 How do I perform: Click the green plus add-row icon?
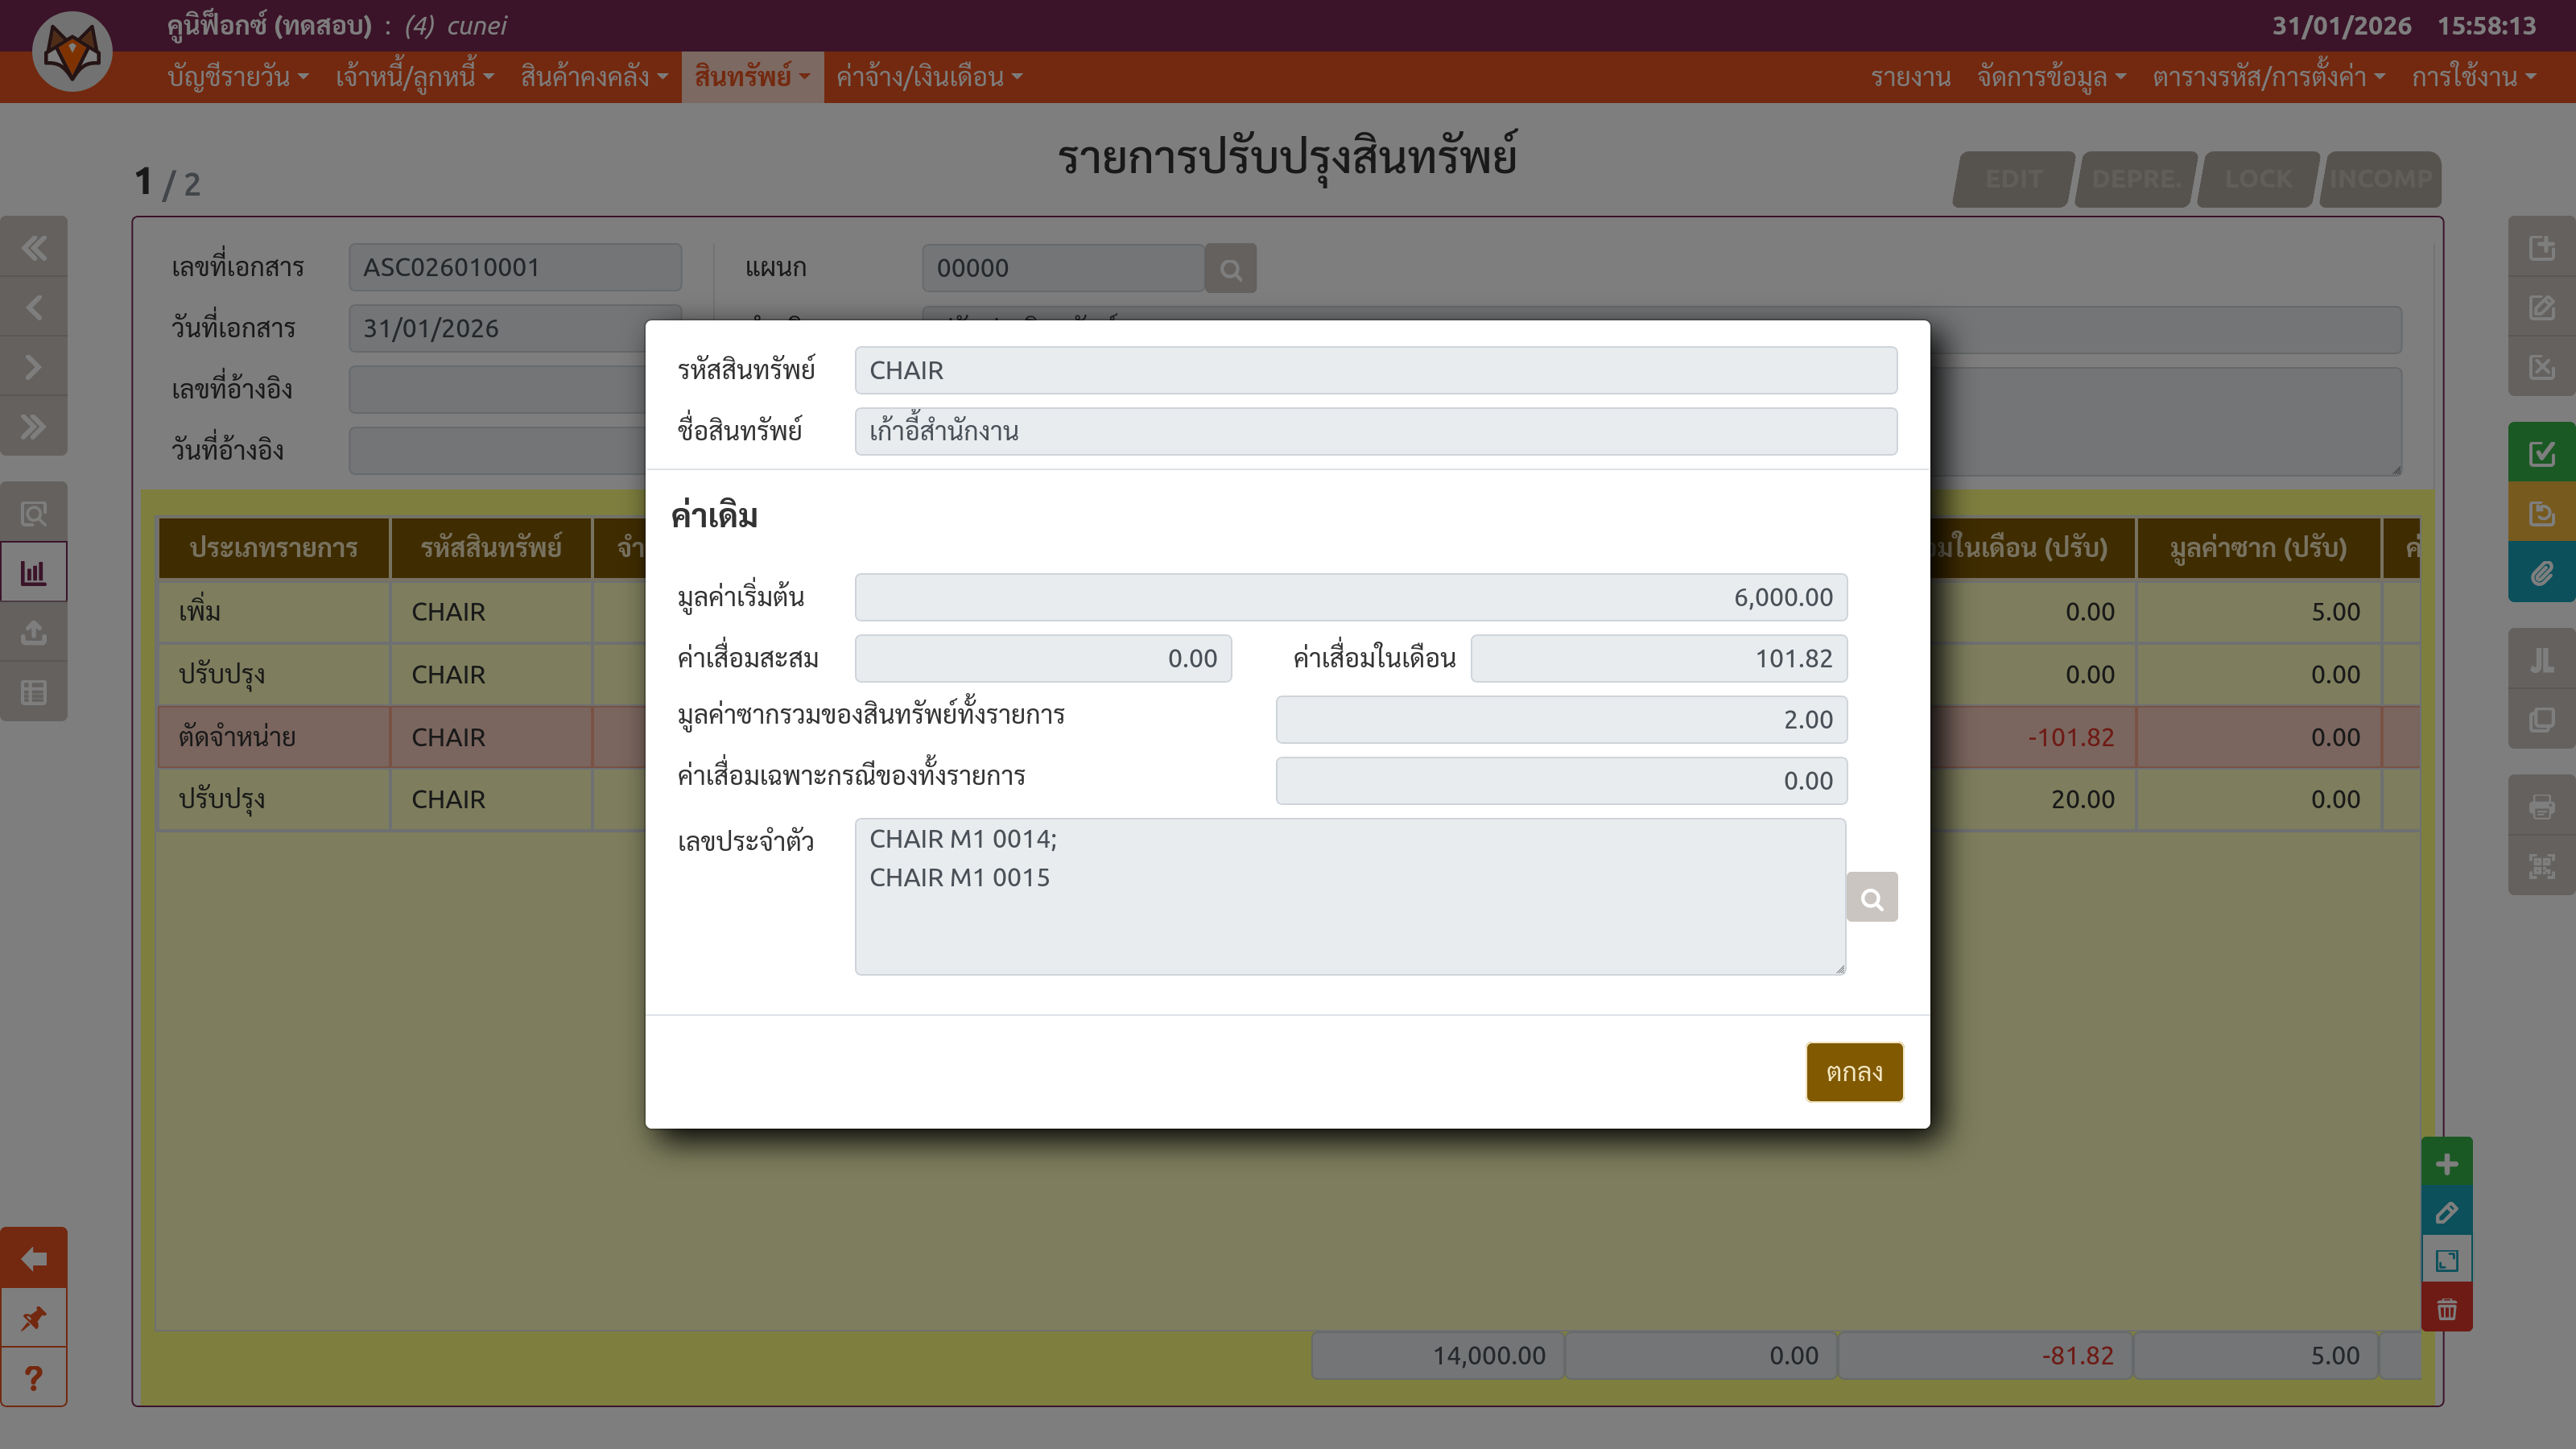2446,1163
